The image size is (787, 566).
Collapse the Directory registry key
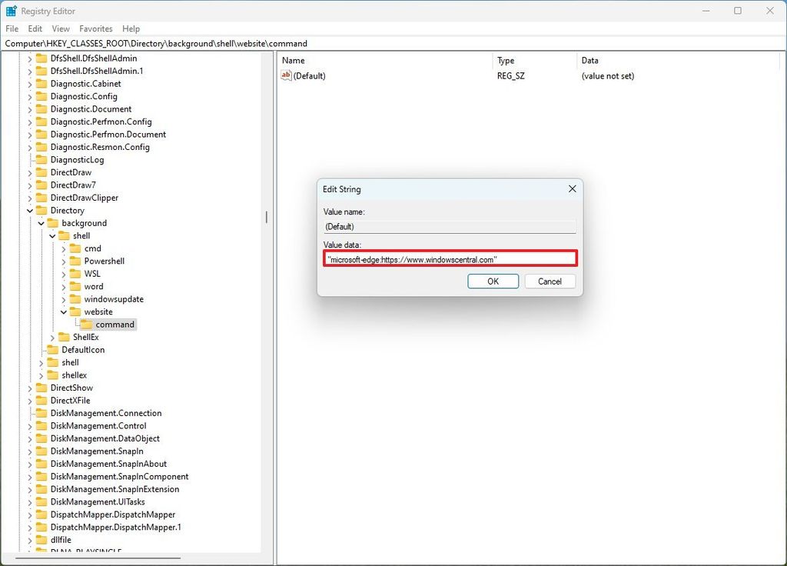[x=29, y=210]
